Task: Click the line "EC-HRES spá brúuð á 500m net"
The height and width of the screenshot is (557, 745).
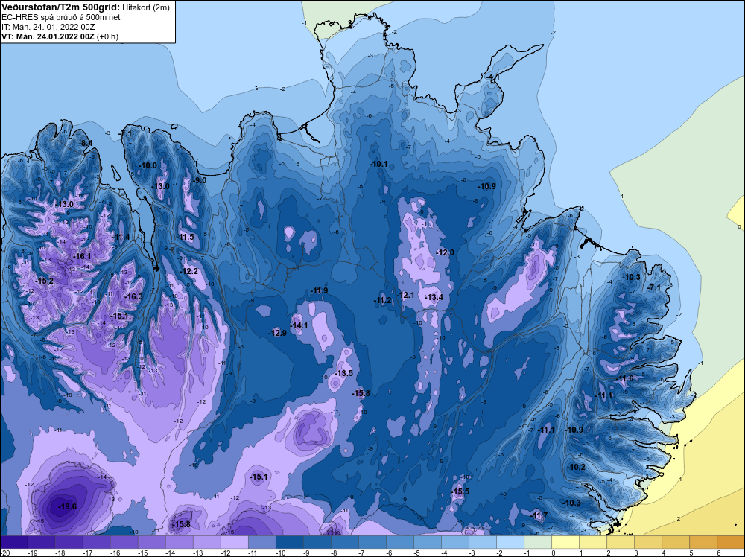Action: pos(61,17)
